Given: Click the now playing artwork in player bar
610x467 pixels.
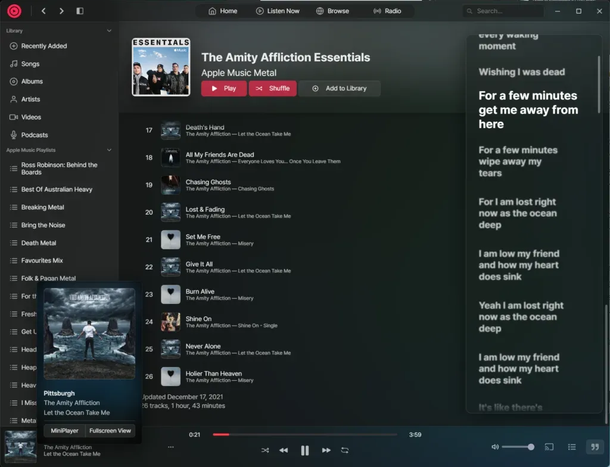Looking at the screenshot, I should [20, 447].
